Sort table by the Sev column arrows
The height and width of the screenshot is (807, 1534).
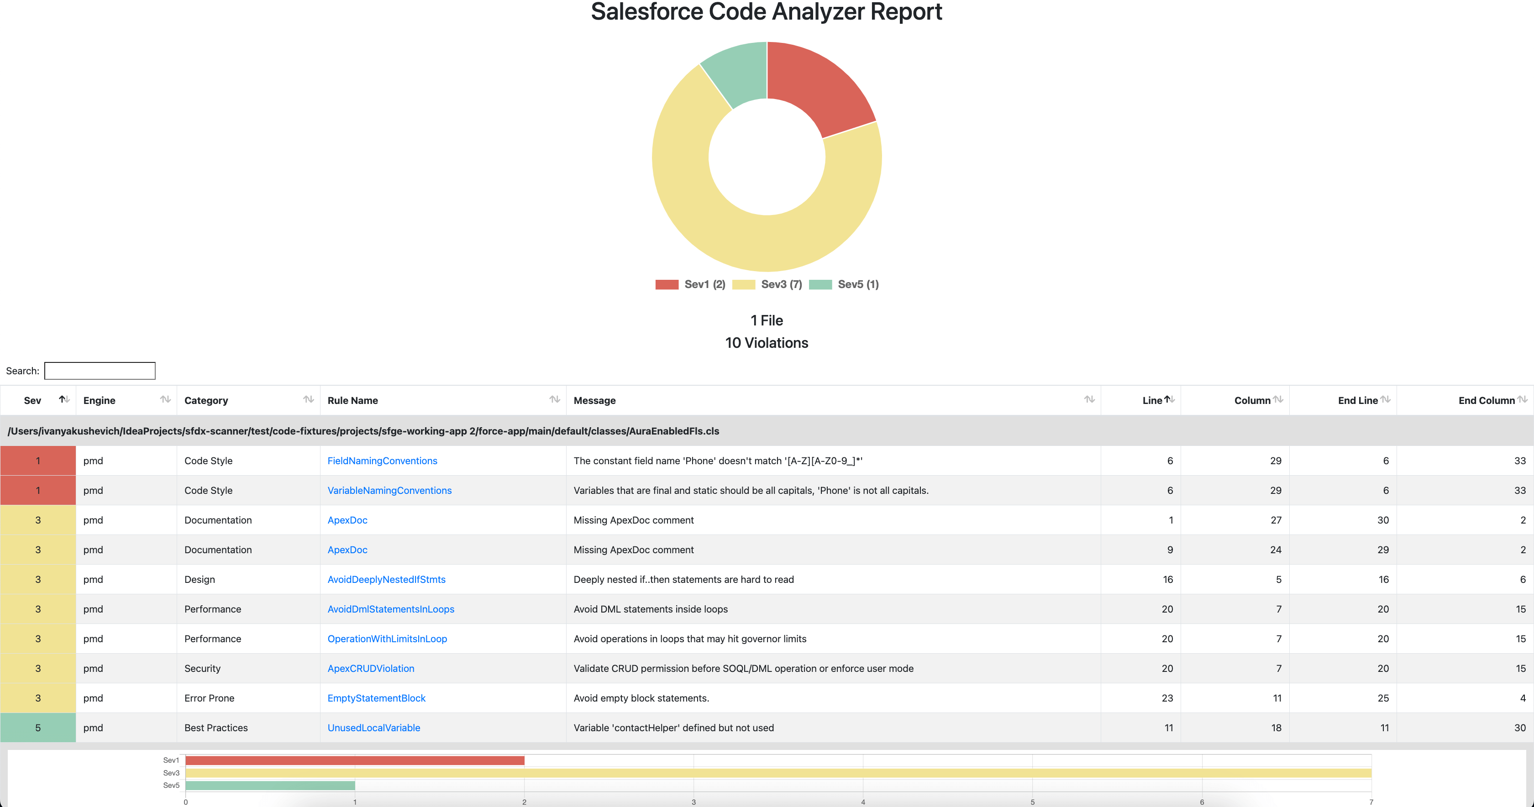pos(64,400)
